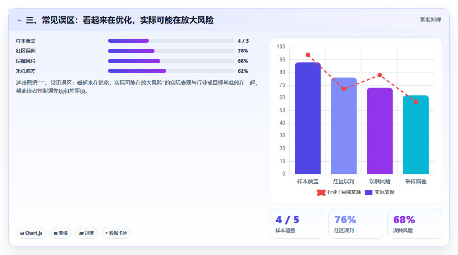This screenshot has height=255, width=458.
Task: Click the 68% value beside the progress bar
Action: pos(243,61)
